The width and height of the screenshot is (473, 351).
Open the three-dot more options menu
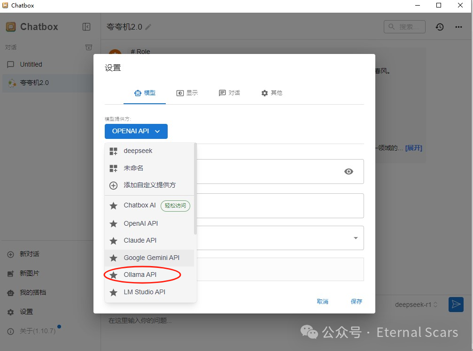tap(458, 27)
